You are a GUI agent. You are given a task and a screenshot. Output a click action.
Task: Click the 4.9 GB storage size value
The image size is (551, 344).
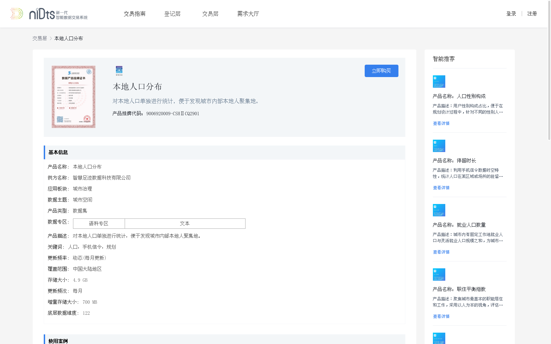(80, 280)
